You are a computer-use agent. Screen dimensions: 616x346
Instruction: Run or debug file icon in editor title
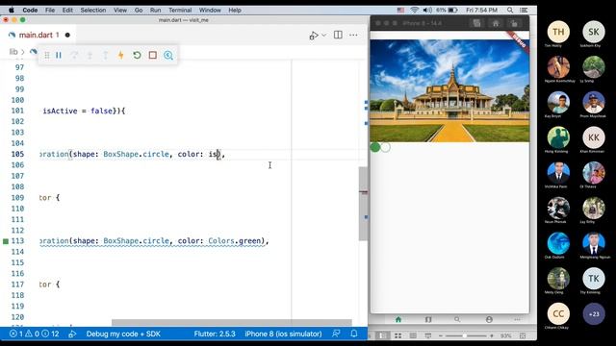tap(314, 36)
